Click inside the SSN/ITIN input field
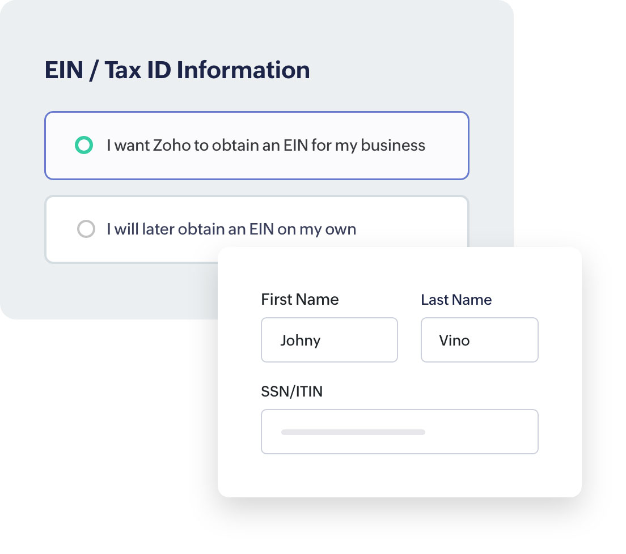The width and height of the screenshot is (626, 554). point(399,432)
